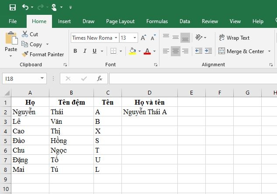Select Middle Align icon
277x194 pixels.
[176, 37]
